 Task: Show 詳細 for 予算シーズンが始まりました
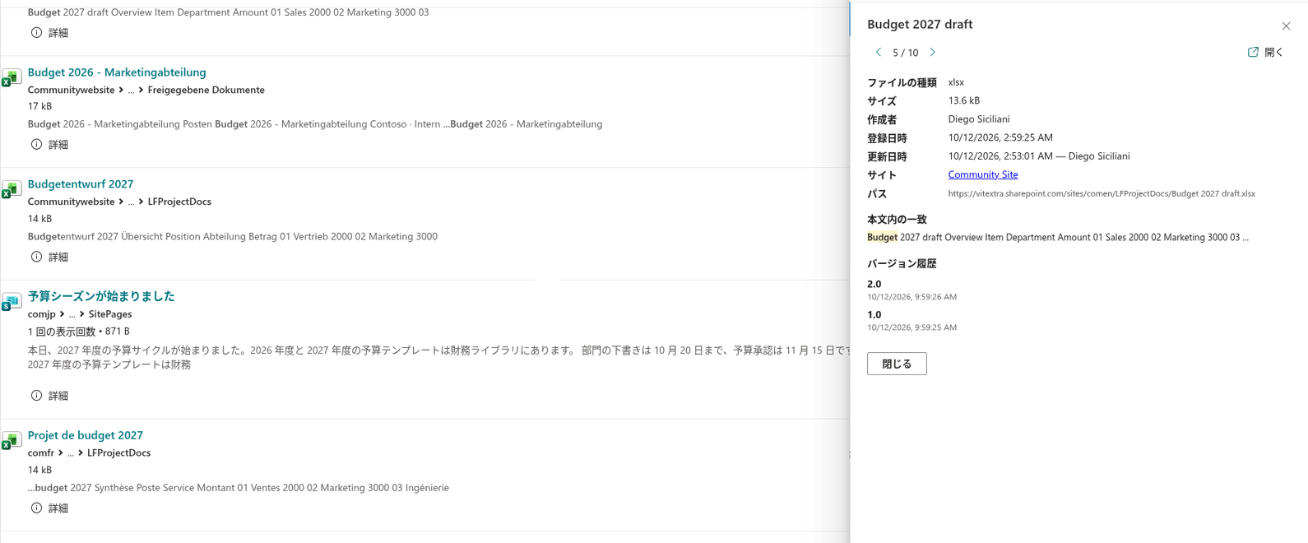(49, 396)
